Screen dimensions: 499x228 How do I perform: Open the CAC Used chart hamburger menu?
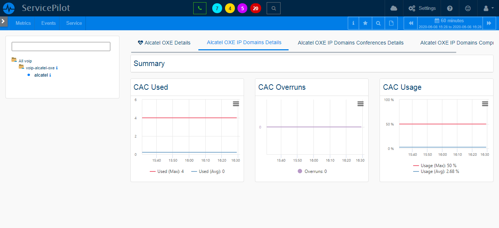[236, 104]
